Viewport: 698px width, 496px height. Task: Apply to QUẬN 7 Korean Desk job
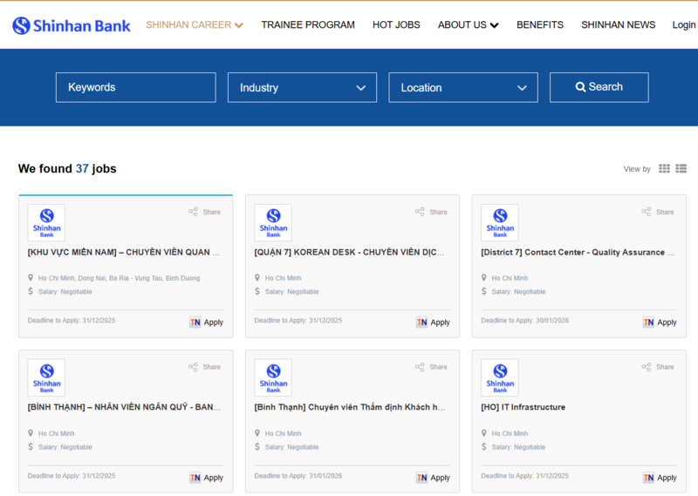click(433, 322)
